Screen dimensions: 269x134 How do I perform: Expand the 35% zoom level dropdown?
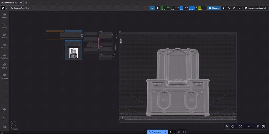click(x=248, y=126)
